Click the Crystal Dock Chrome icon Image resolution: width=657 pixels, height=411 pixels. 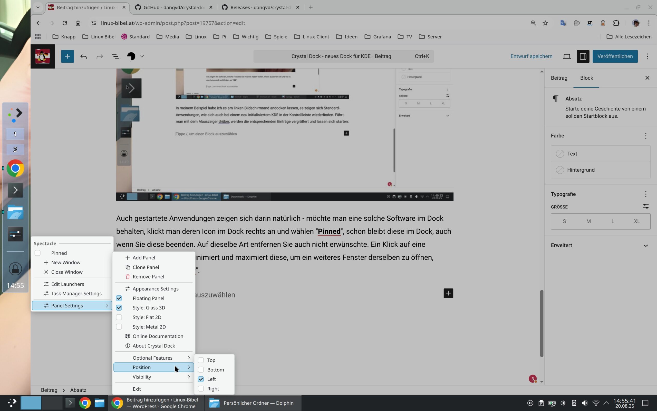pos(15,168)
